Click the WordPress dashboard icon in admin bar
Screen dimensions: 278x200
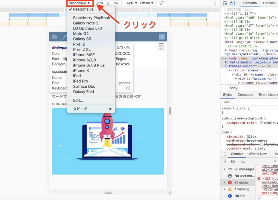54,37
